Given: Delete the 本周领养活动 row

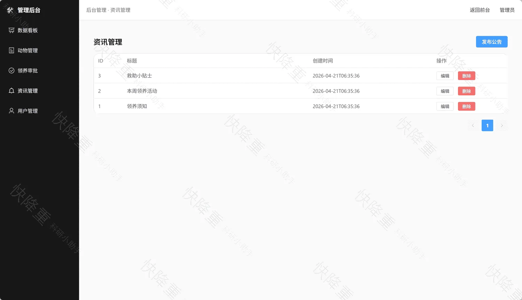Looking at the screenshot, I should (x=467, y=91).
